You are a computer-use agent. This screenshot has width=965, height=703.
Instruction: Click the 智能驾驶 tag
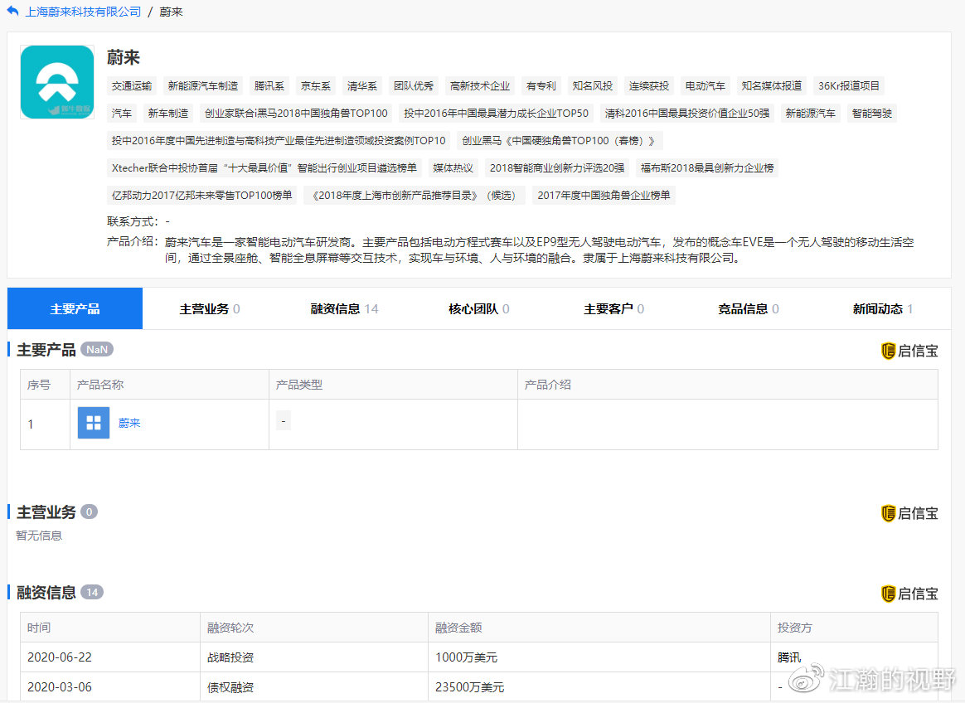[x=872, y=113]
